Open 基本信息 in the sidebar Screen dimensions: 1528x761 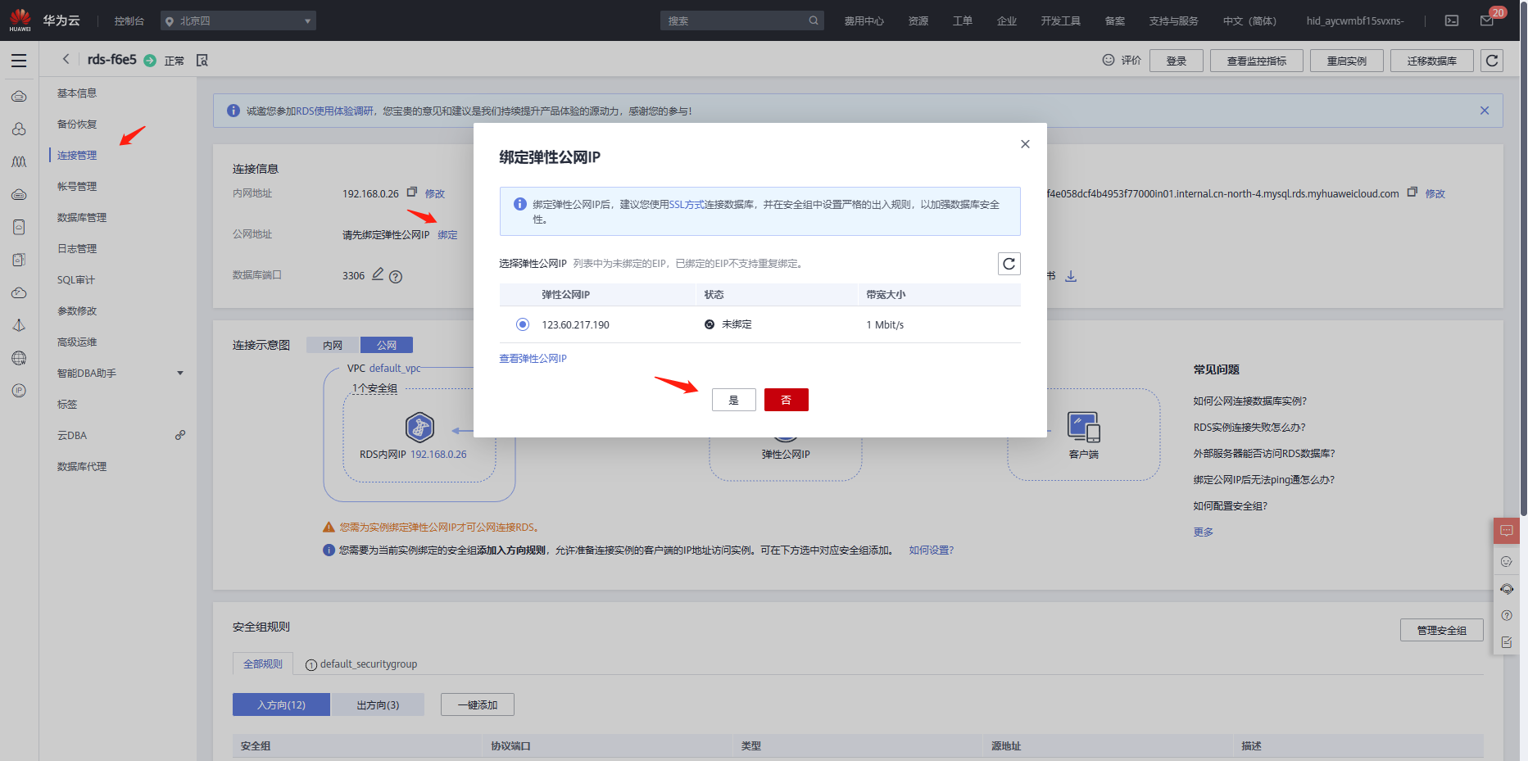click(77, 93)
